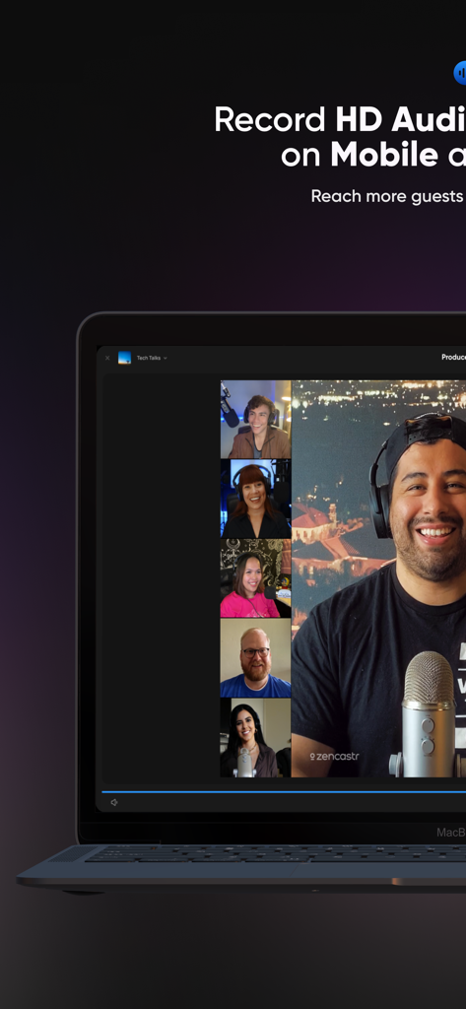Click the blue recording progress bar
The height and width of the screenshot is (1009, 466).
point(284,791)
